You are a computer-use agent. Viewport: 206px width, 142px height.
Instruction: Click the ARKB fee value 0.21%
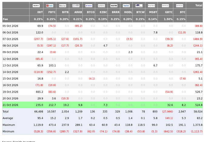click(78, 19)
